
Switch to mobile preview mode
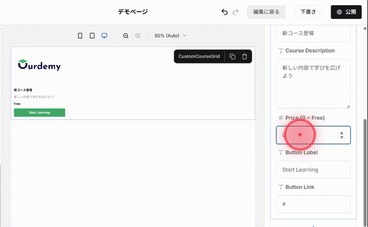[x=80, y=36]
